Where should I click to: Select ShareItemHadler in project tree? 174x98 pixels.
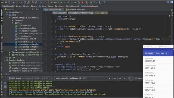coord(28,50)
